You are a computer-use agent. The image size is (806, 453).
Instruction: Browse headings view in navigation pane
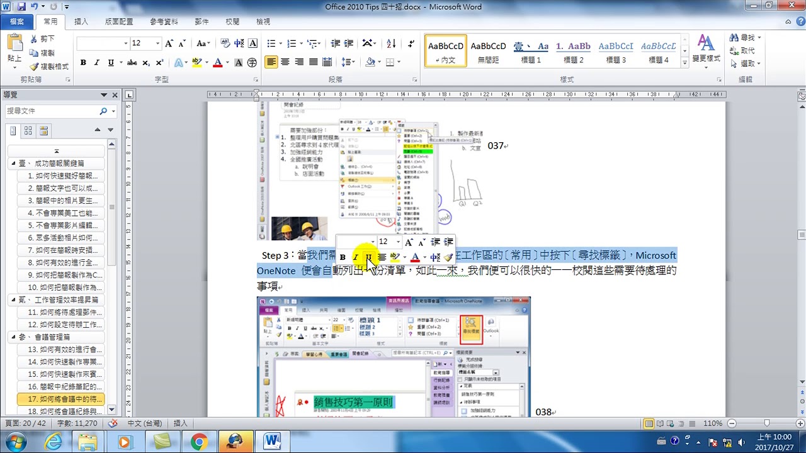13,131
